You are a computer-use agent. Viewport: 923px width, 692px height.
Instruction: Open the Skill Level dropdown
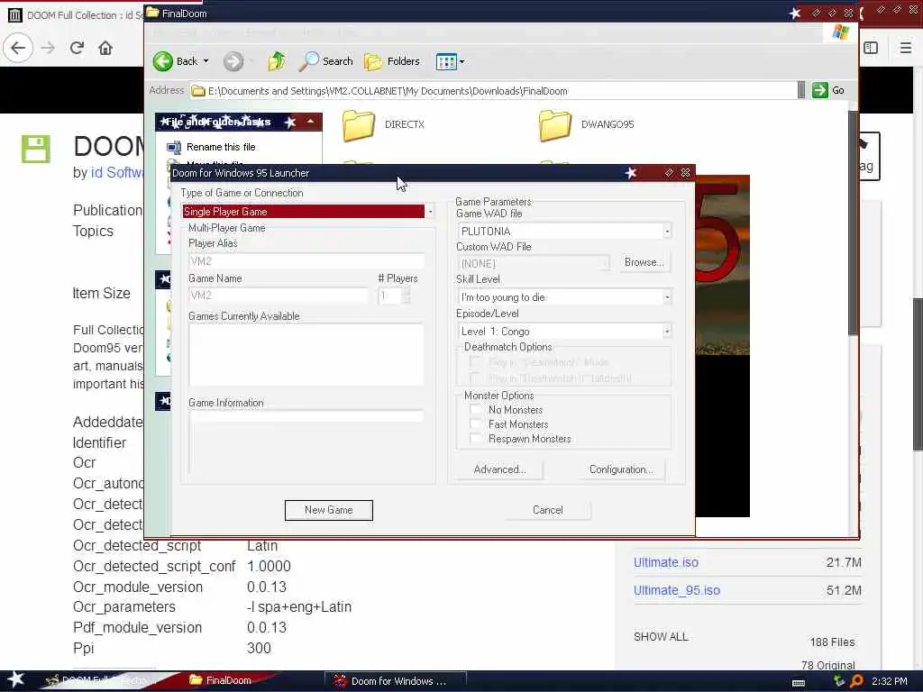click(x=667, y=297)
